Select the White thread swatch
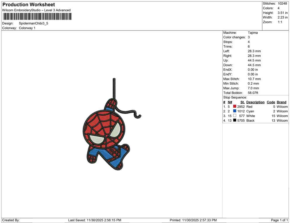 point(235,116)
